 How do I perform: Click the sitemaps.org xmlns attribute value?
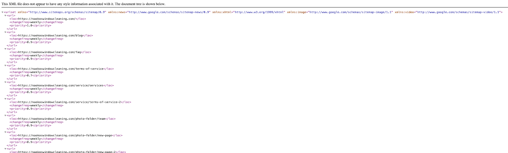[x=67, y=12]
